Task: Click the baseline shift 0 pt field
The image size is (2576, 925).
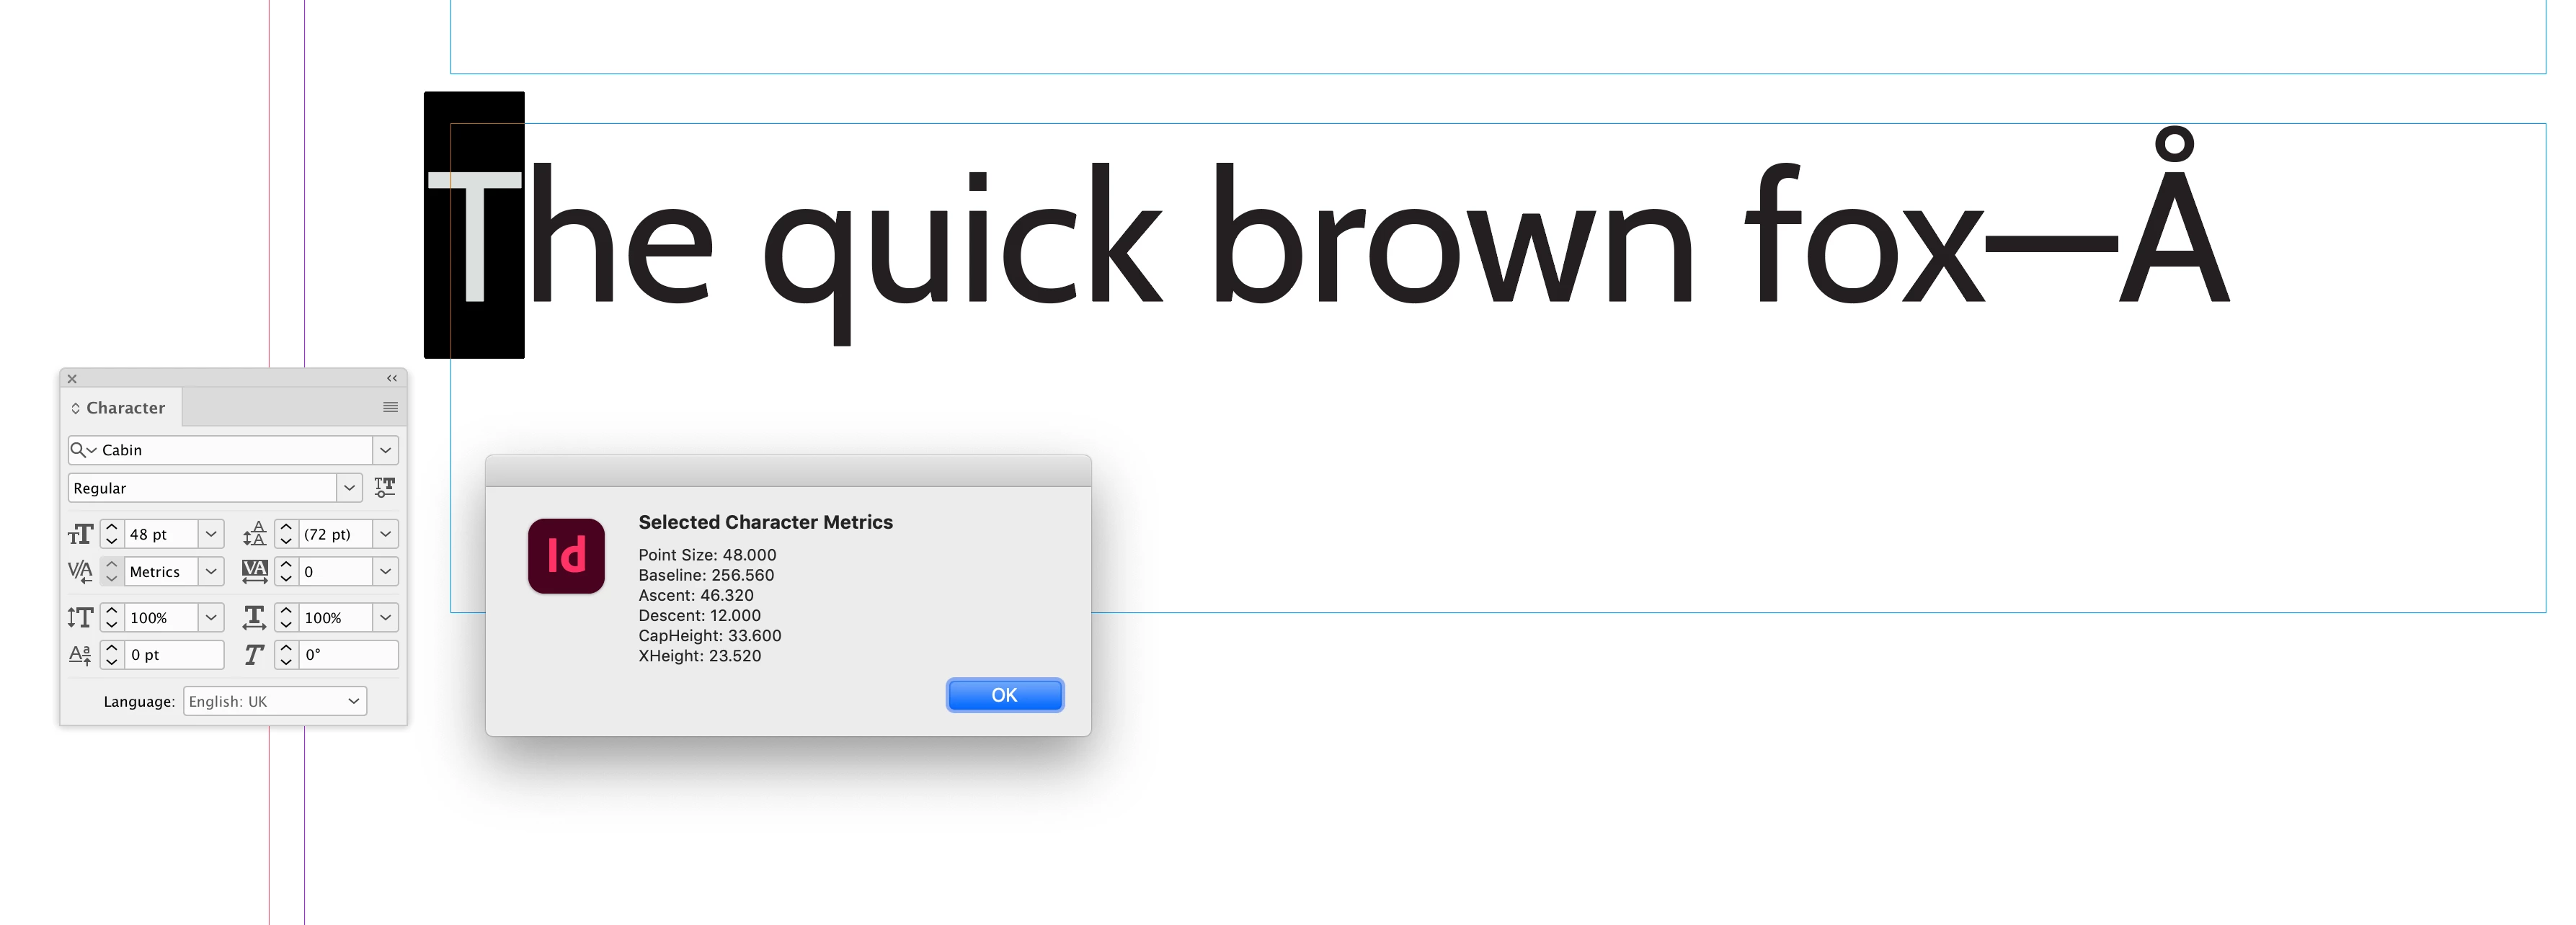Action: click(174, 655)
